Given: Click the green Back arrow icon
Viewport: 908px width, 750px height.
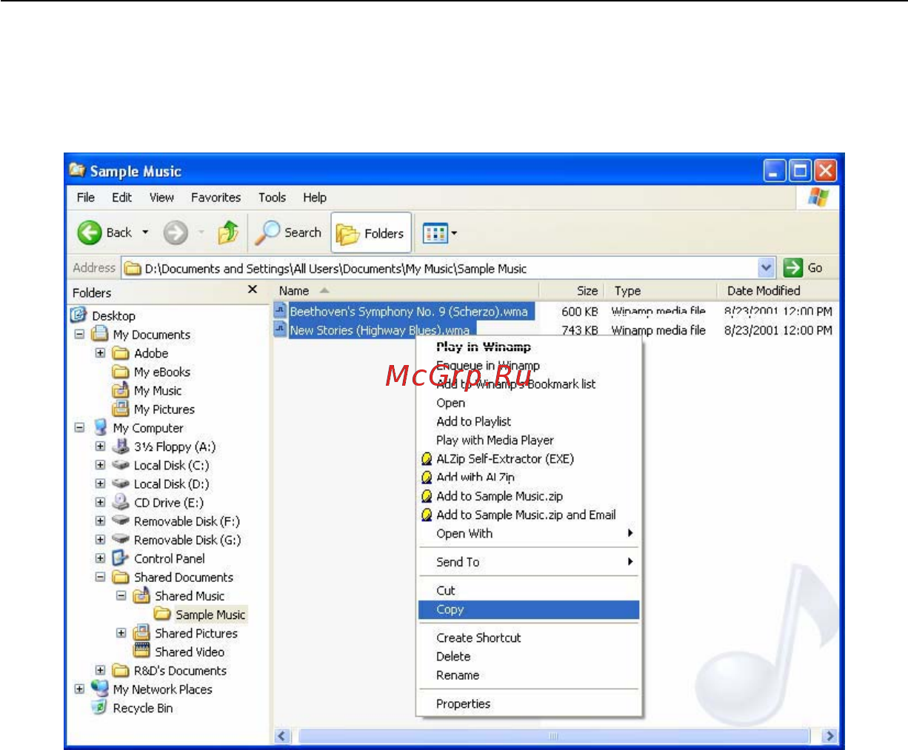Looking at the screenshot, I should point(90,233).
